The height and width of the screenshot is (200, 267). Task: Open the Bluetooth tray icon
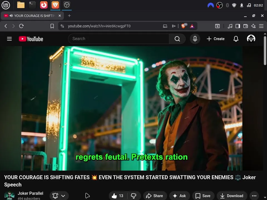pyautogui.click(x=227, y=6)
